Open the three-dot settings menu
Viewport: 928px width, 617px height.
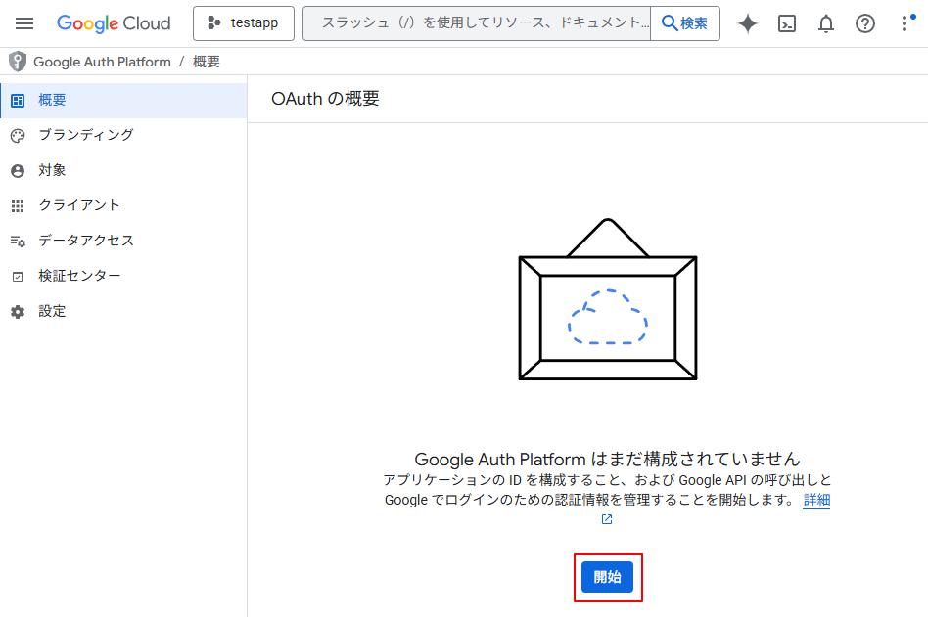904,23
